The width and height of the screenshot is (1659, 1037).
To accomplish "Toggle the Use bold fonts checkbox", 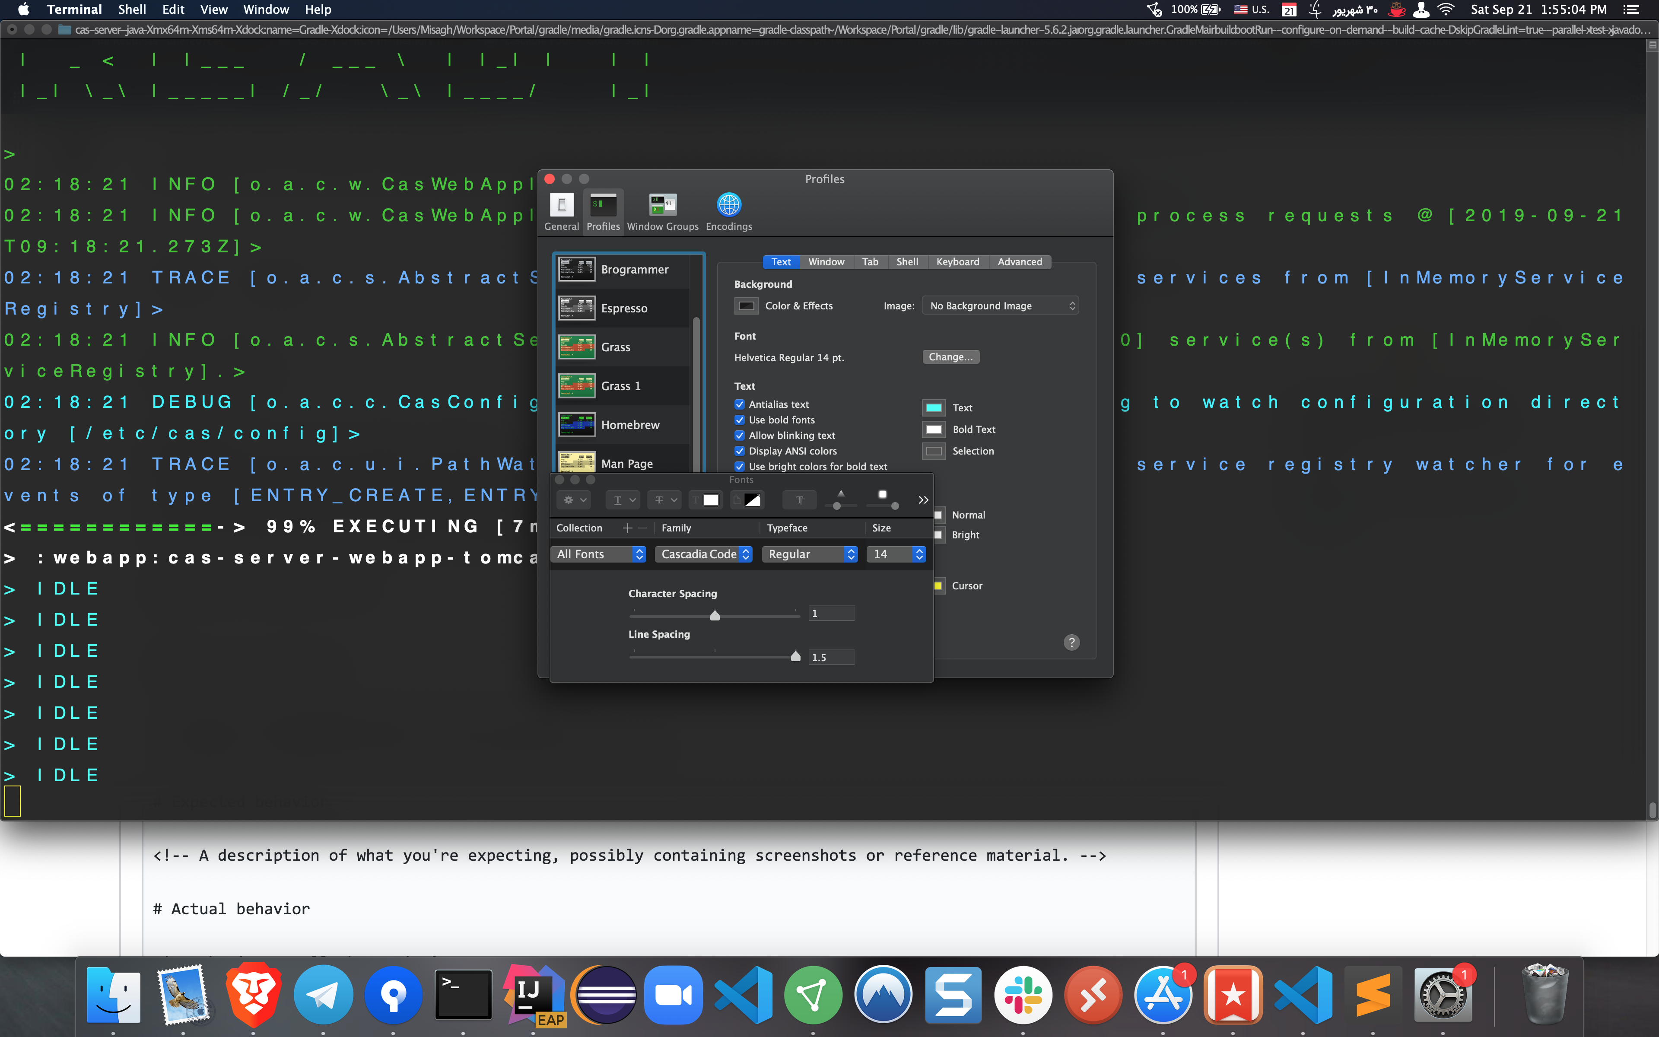I will point(740,420).
